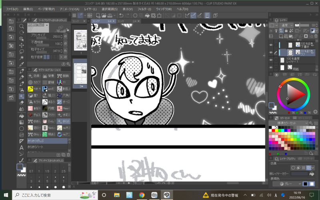
Task: Click the Save icon in command bar
Action: (x=110, y=16)
